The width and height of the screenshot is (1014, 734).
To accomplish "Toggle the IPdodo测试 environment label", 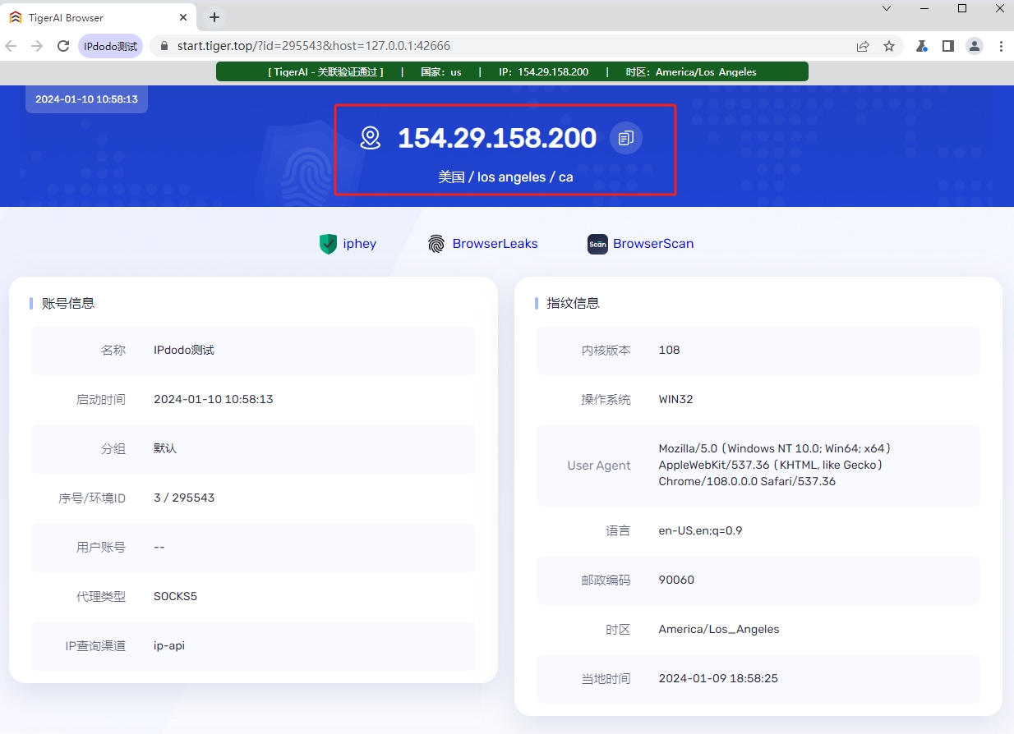I will click(110, 46).
